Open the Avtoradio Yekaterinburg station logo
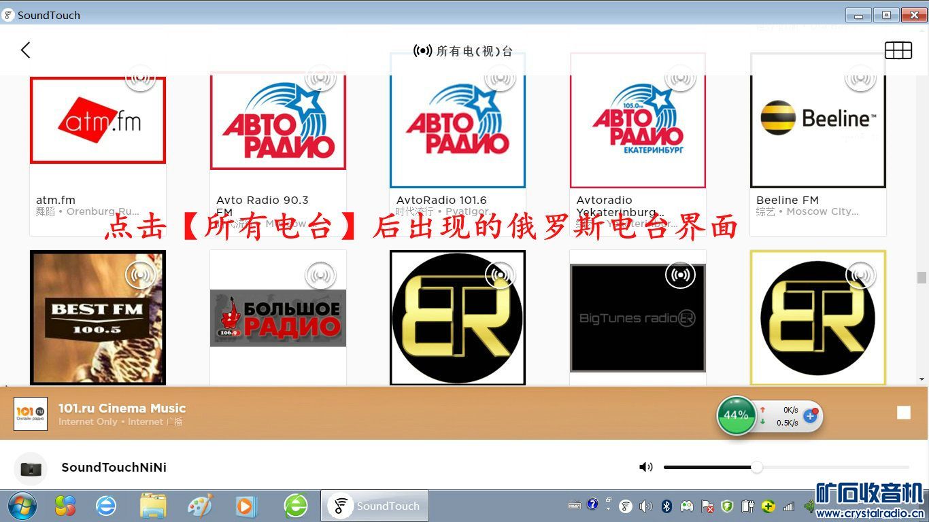 point(638,120)
